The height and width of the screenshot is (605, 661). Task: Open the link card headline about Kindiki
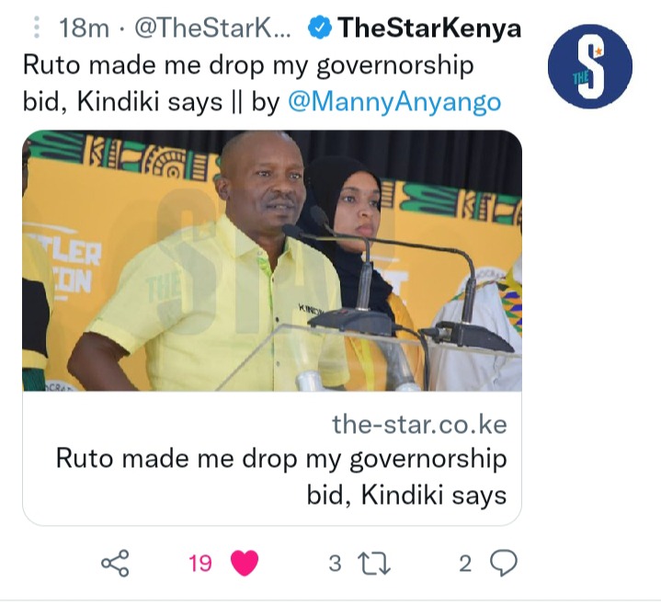(x=281, y=476)
